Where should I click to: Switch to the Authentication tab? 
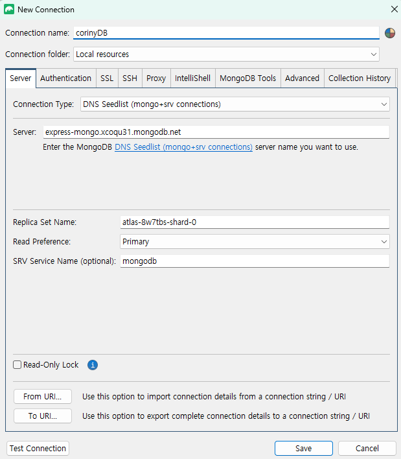click(66, 78)
